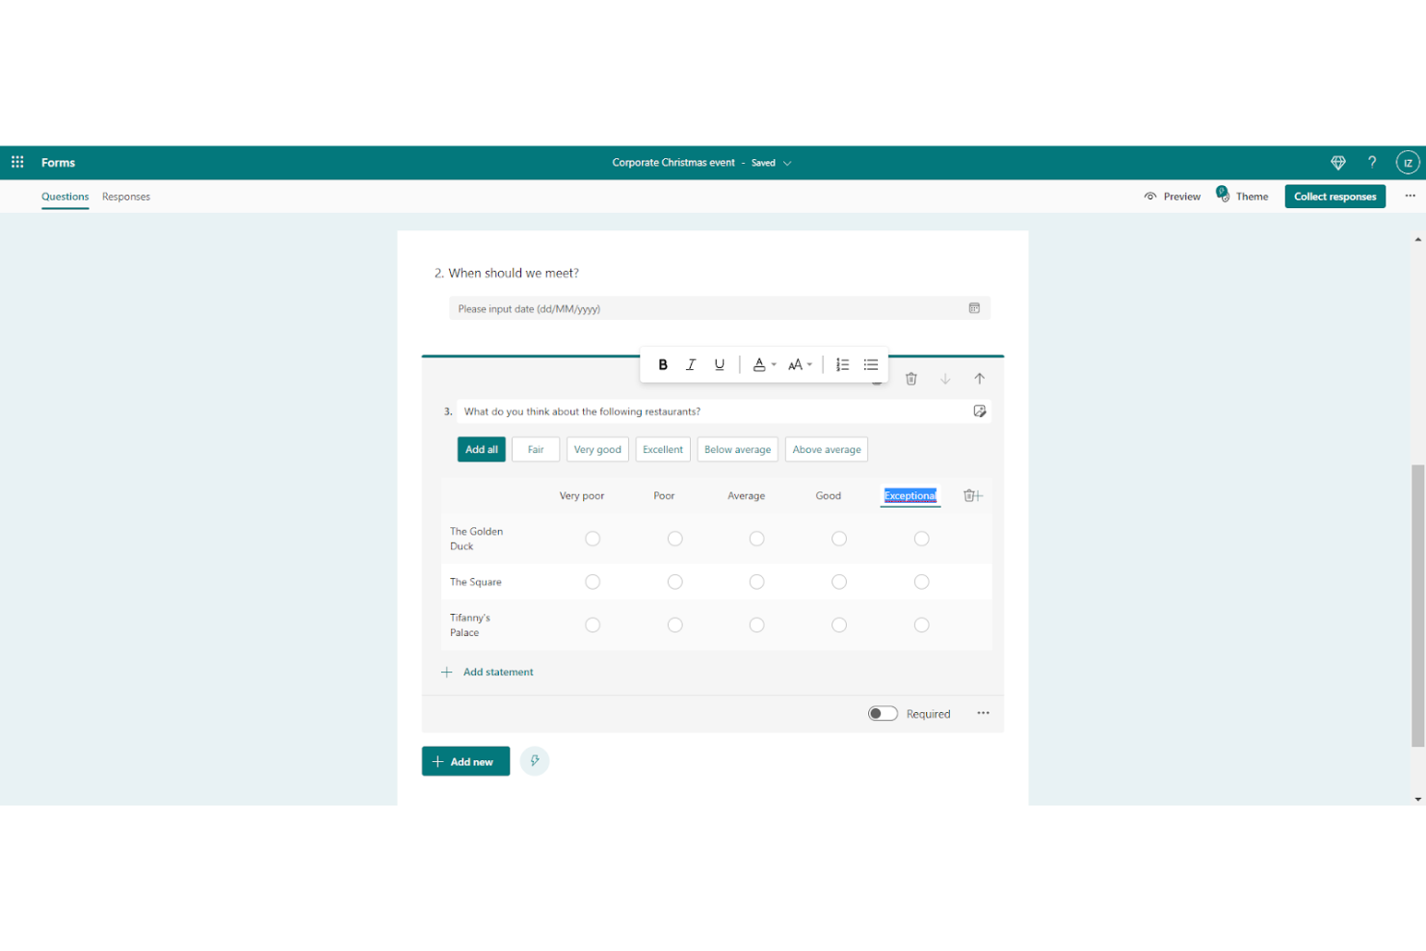Apply underline formatting

pos(719,364)
